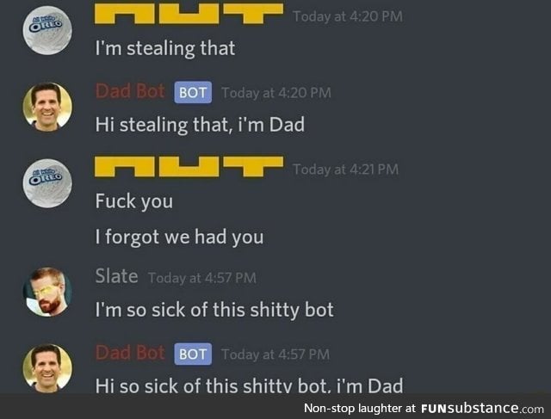The image size is (551, 419).
Task: Click the message "Hi stealing that, i'm Dad"
Action: [x=200, y=125]
